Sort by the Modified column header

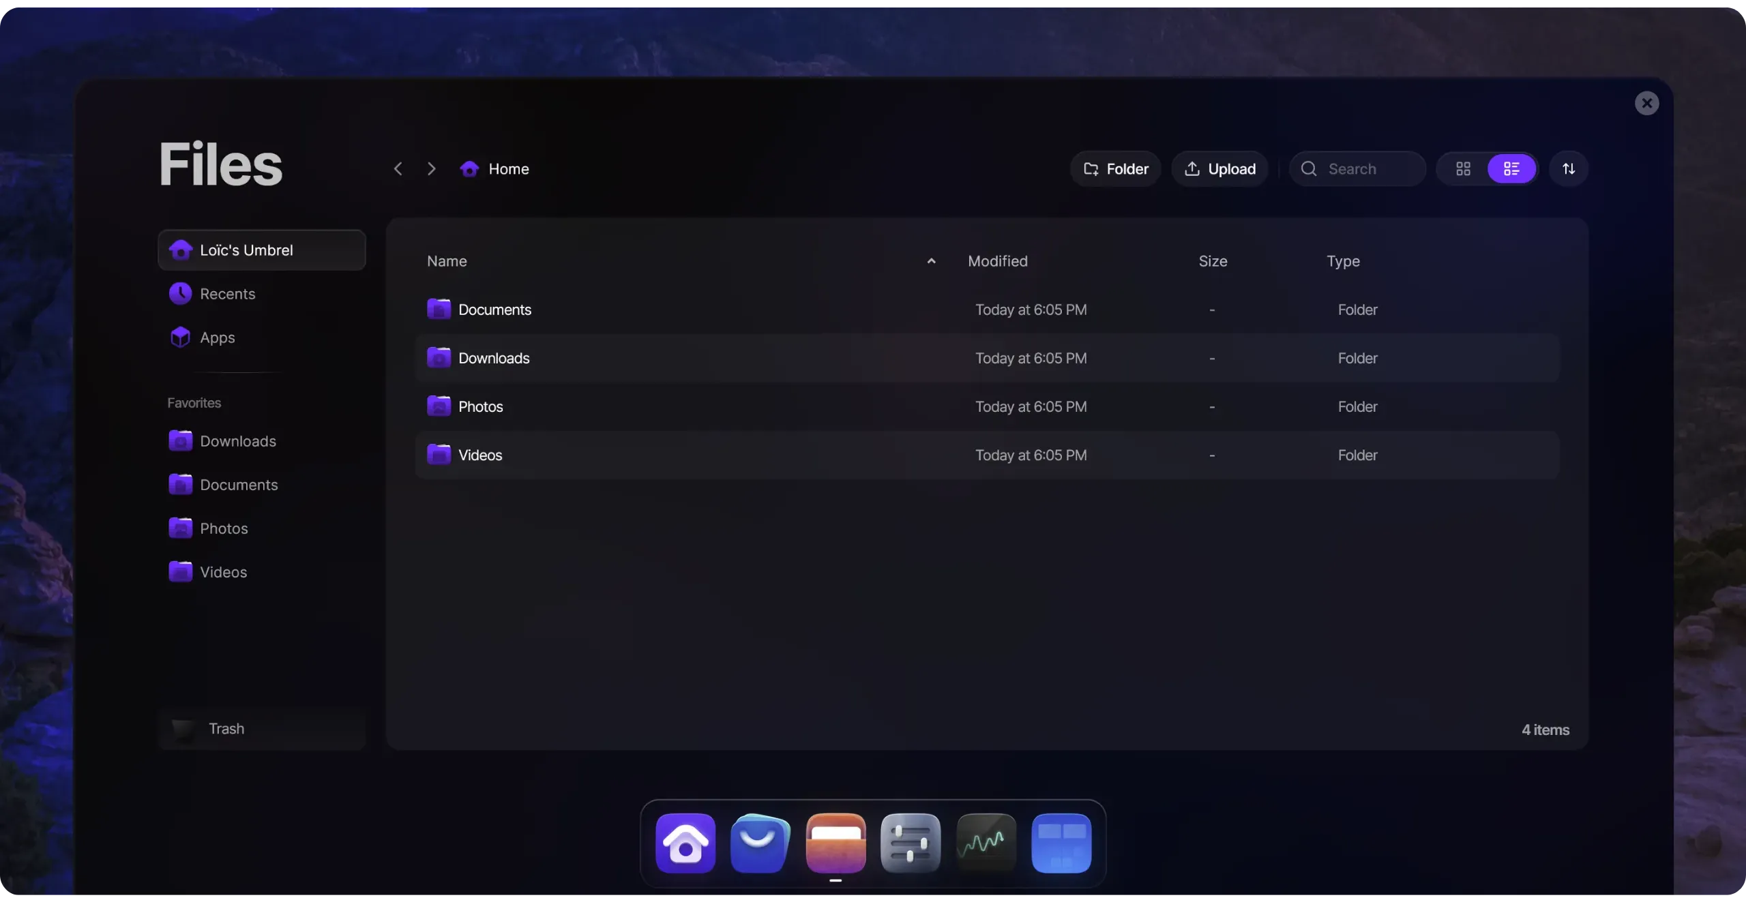point(998,261)
